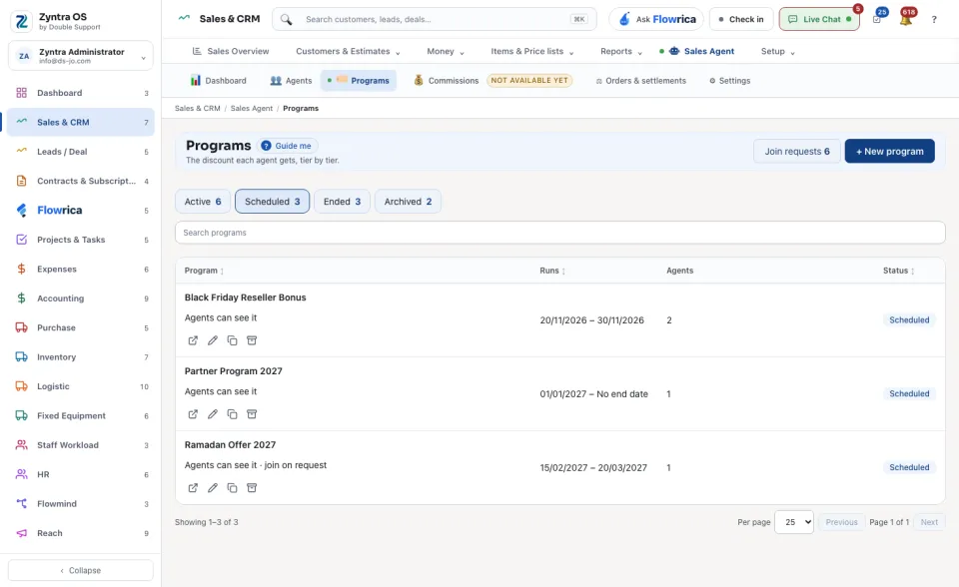The image size is (959, 587).
Task: Archive the Partner Program 2027 program
Action: point(252,414)
